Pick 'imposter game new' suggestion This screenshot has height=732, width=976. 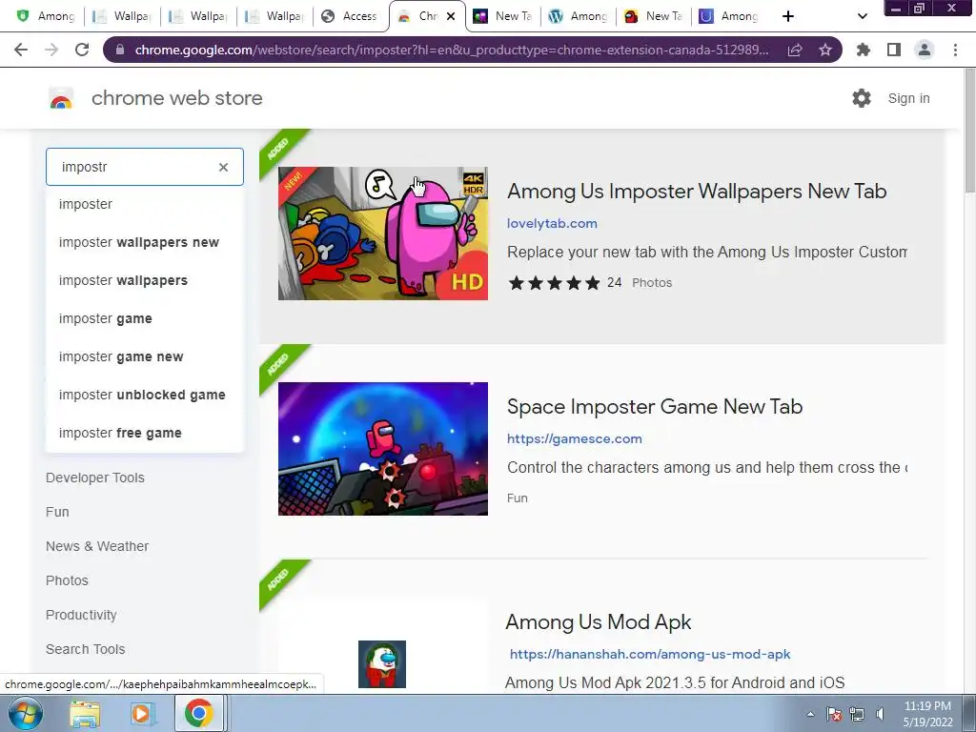[145, 356]
